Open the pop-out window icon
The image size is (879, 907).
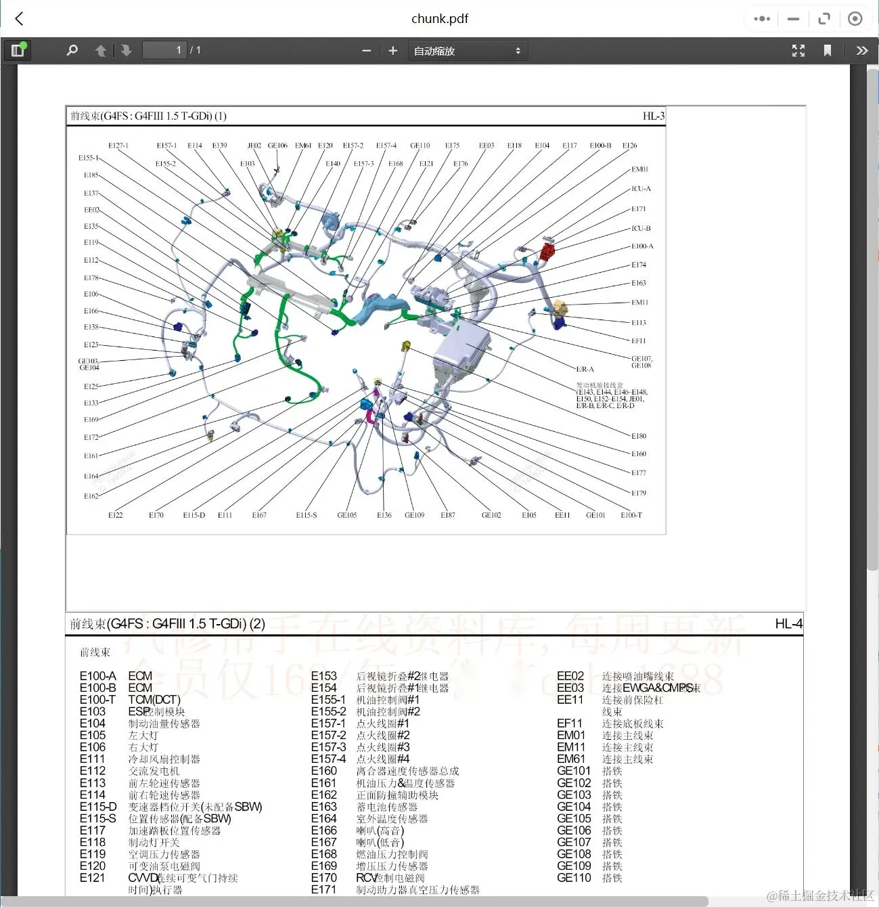click(824, 18)
